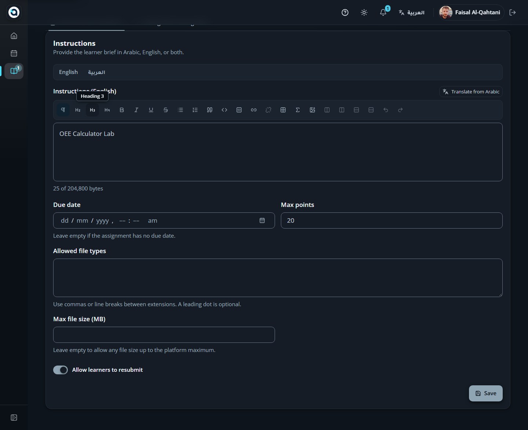Toggle strikethrough formatting
This screenshot has width=528, height=430.
pos(166,110)
